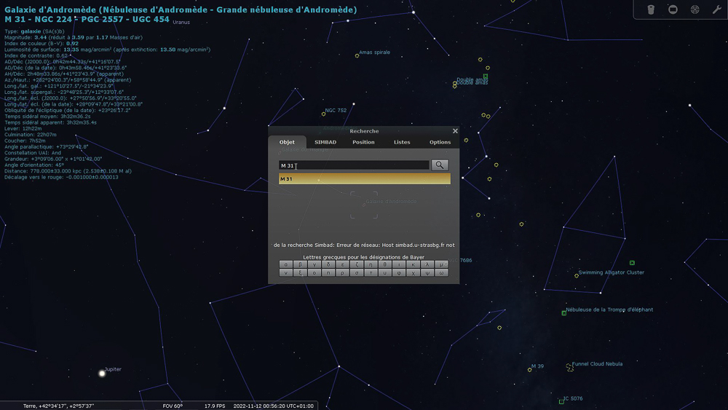Click Galaxie d'Andromède title heading

181,9
